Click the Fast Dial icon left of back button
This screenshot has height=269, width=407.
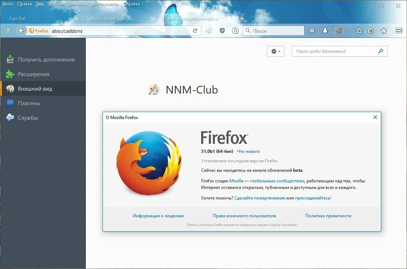click(x=7, y=31)
